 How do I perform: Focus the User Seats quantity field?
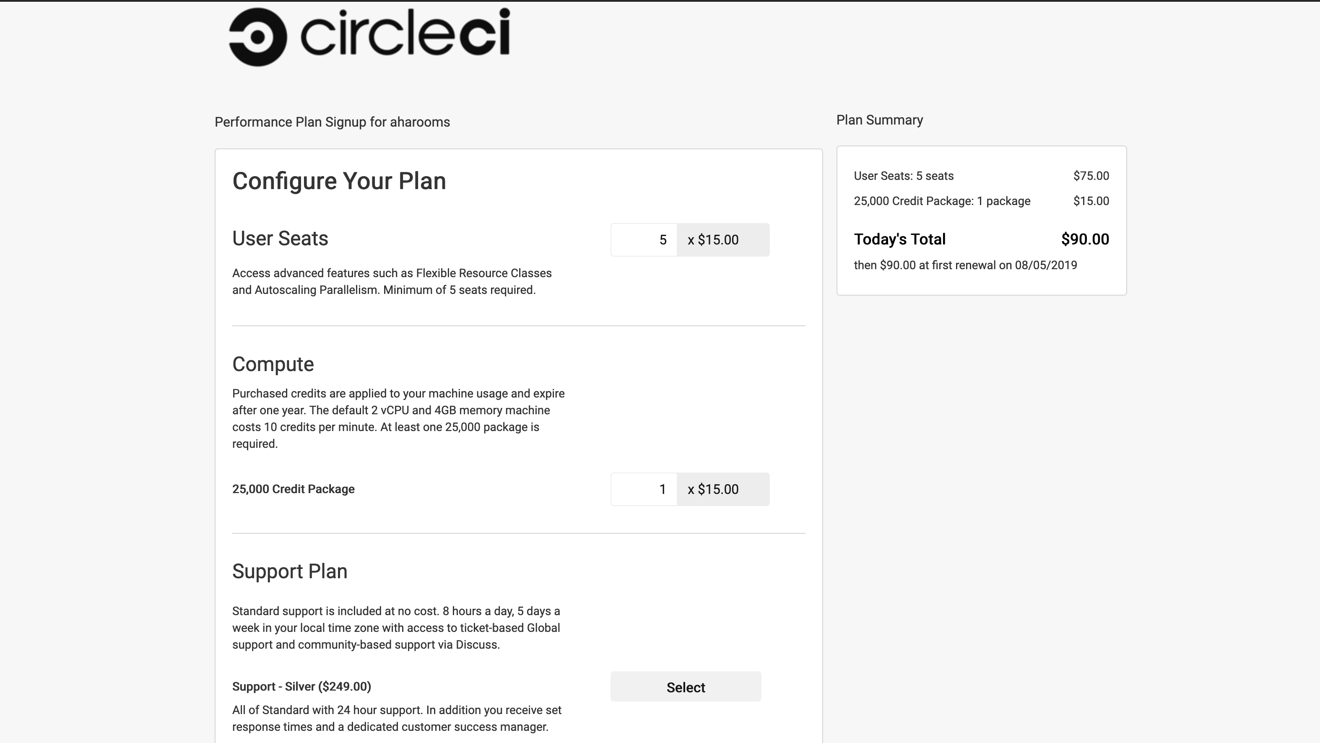(644, 240)
